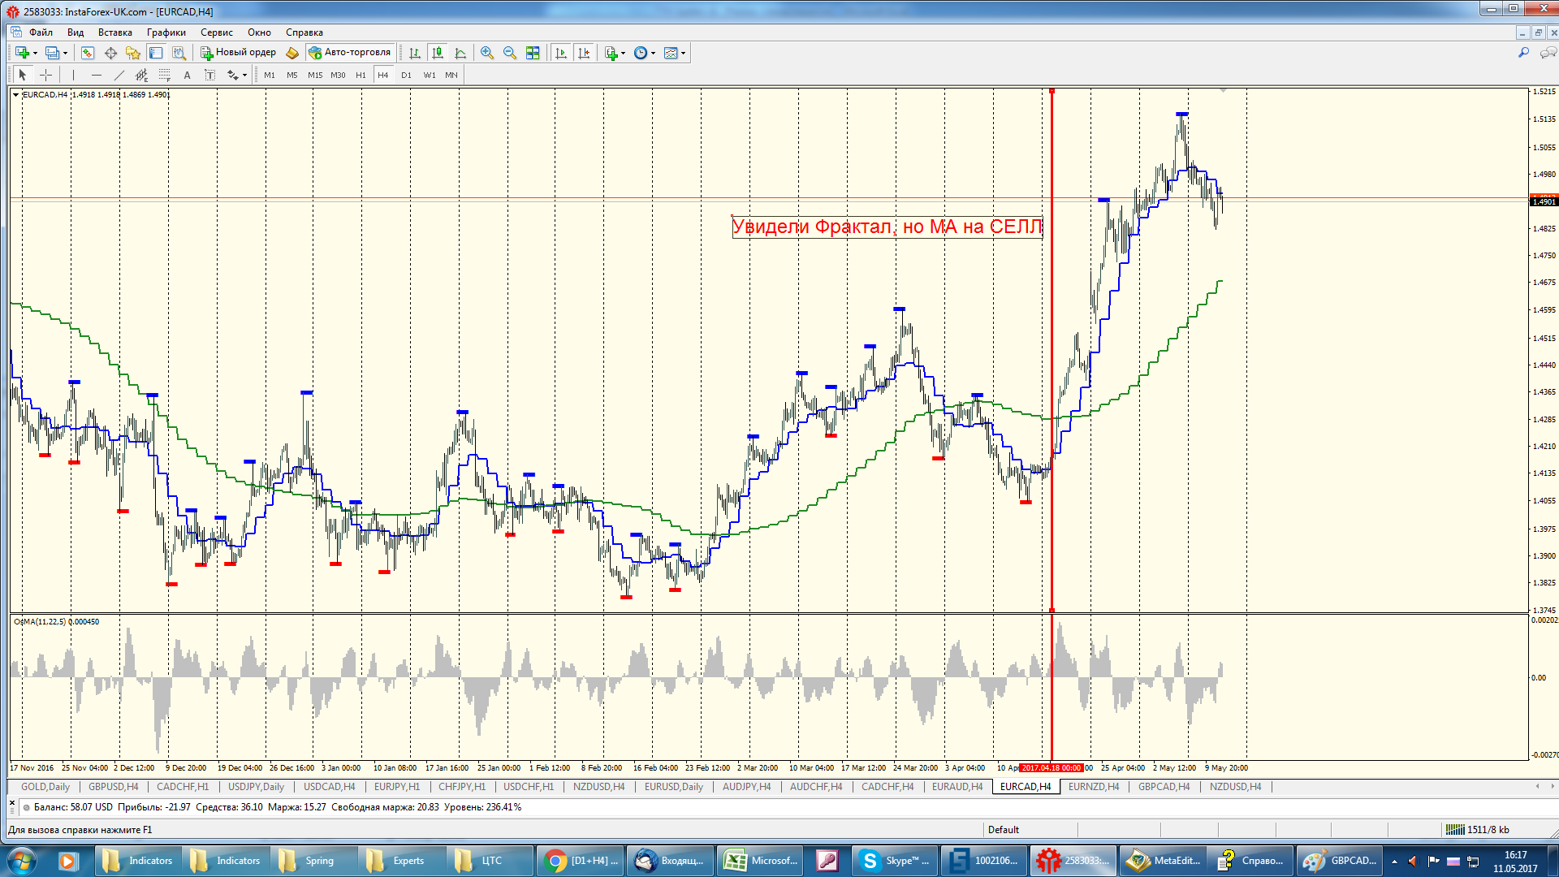Zoom out of the chart
The width and height of the screenshot is (1559, 877).
point(510,53)
